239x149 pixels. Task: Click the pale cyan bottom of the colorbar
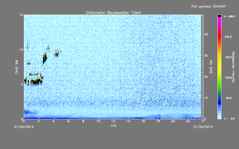[x=219, y=117]
